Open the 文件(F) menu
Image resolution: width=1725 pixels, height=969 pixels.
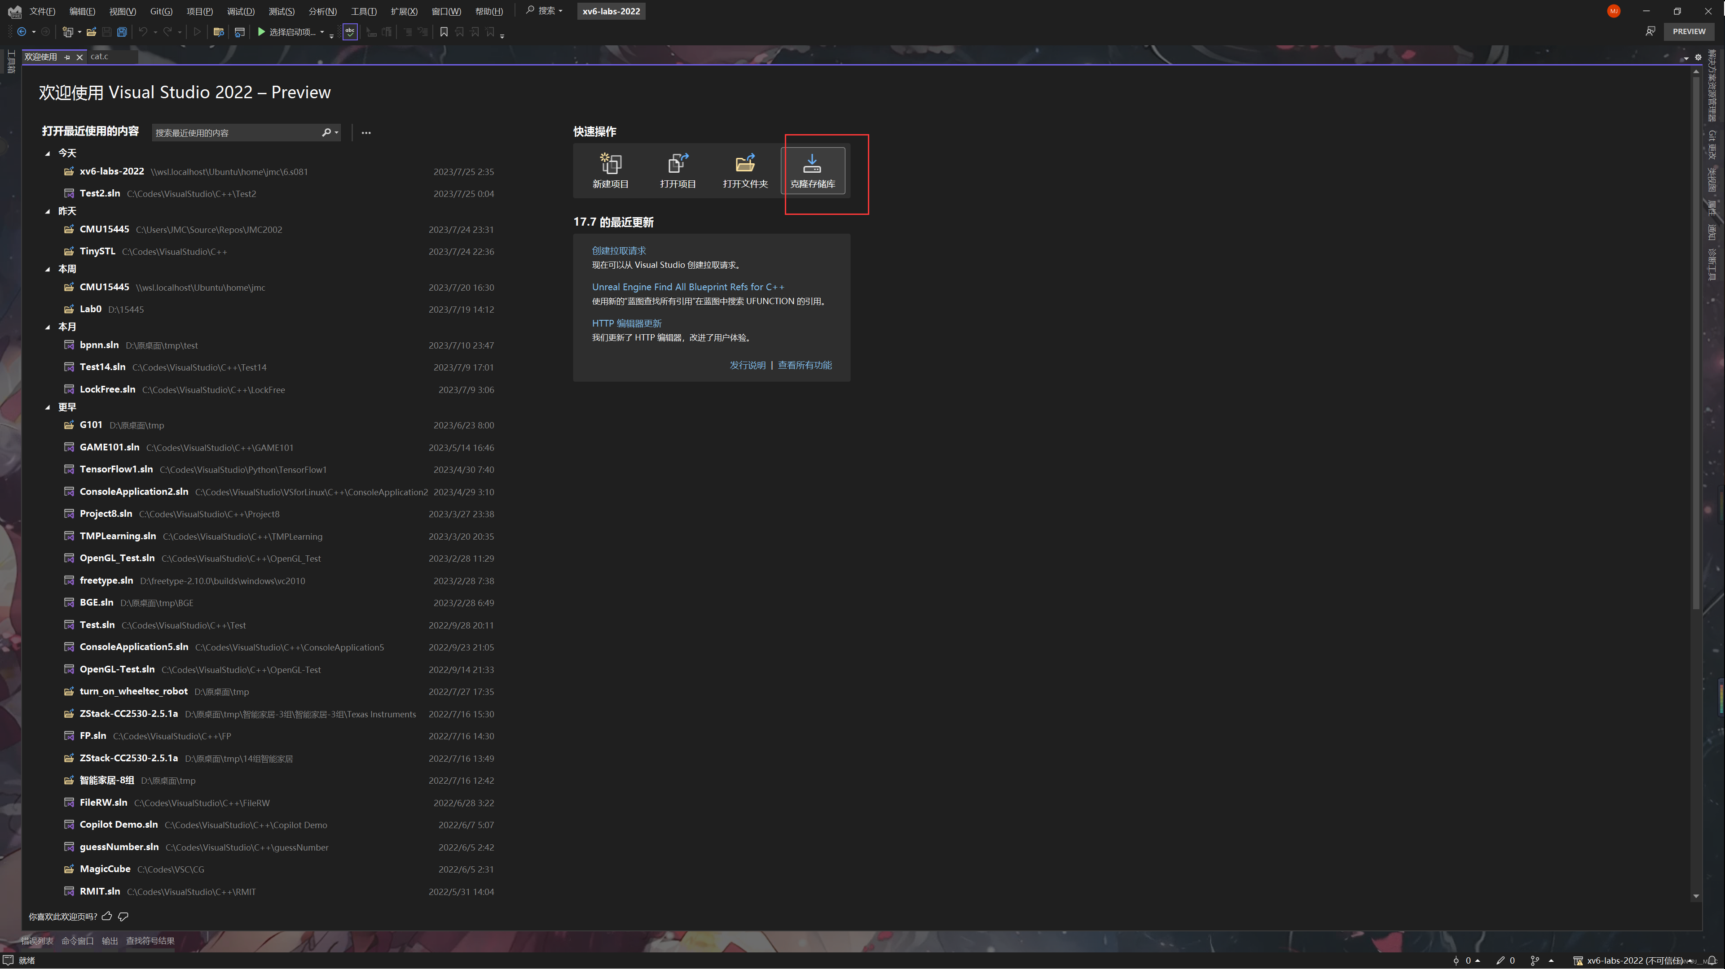click(42, 11)
